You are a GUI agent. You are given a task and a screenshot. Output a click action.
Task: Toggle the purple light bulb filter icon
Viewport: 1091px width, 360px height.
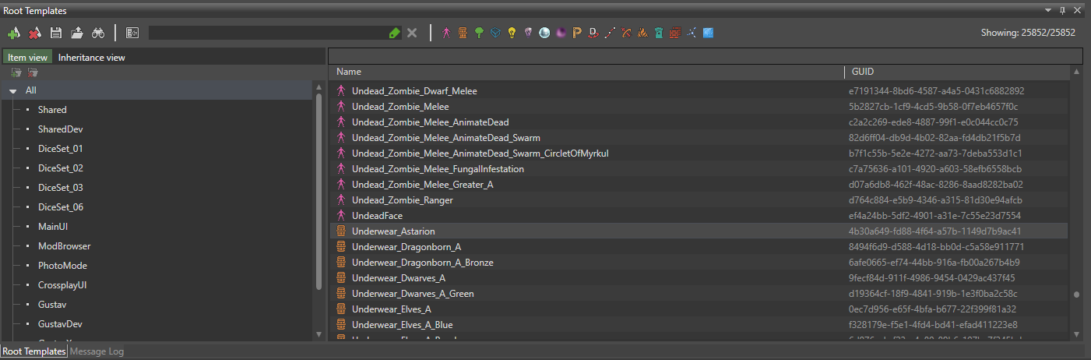click(x=529, y=33)
